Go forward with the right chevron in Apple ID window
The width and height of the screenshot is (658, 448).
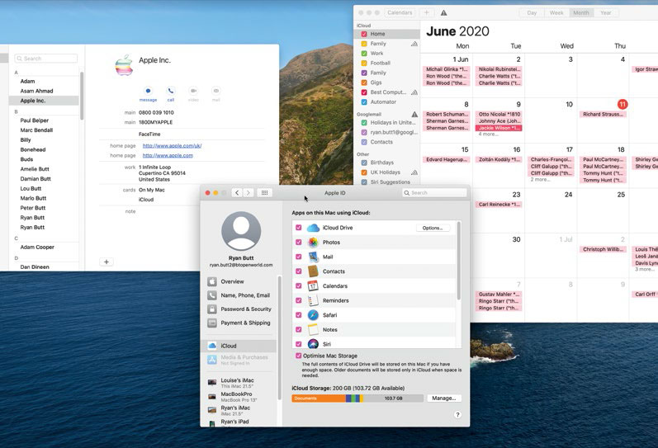click(249, 192)
